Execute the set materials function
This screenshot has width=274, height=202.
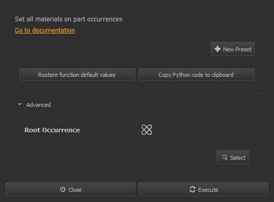tap(203, 189)
